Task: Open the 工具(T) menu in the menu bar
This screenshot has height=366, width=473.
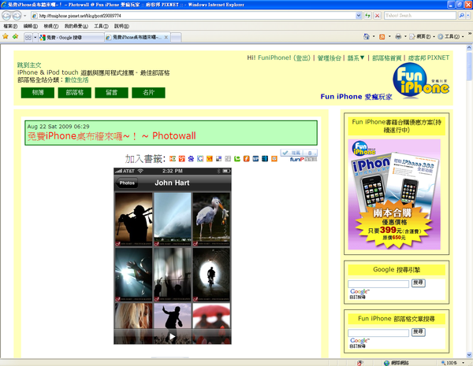Action: (101, 26)
